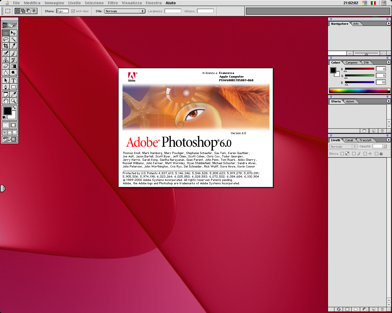Switch to the Azioni tab

[x=350, y=101]
